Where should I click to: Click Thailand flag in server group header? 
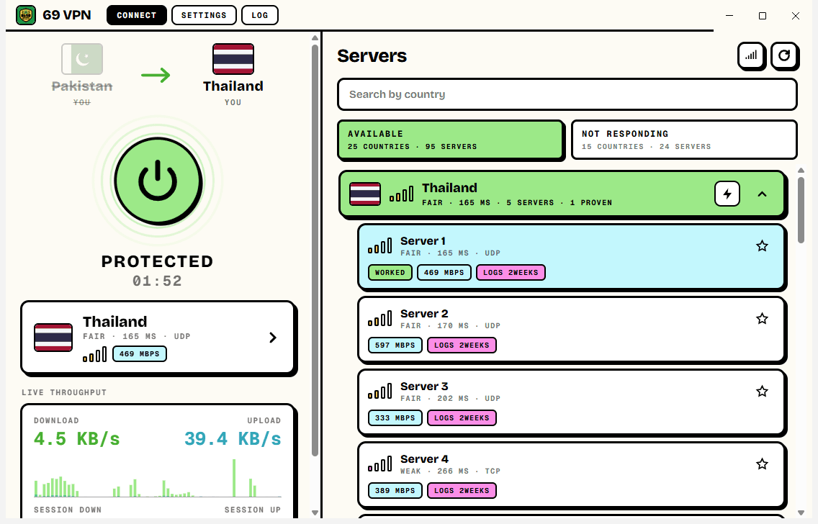click(x=364, y=194)
